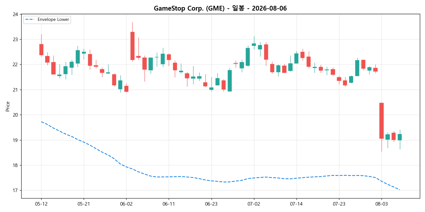Select the 08-03 x-axis date label
The image size is (425, 212).
381,204
